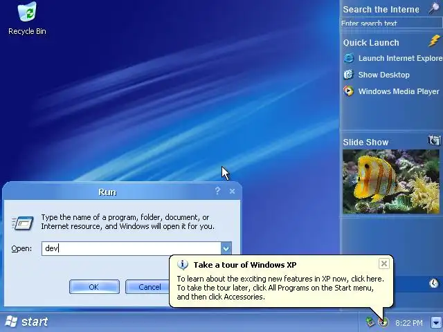Click the 'Slide Show' sidebar heading
Viewport: 443px width, 332px height.
point(365,142)
